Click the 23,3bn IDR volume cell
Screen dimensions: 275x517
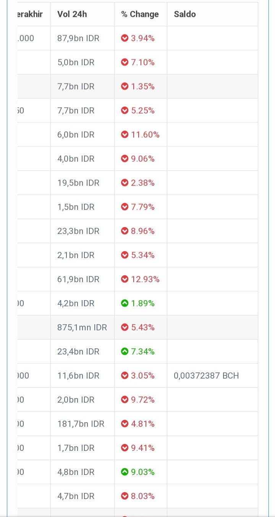(82, 231)
